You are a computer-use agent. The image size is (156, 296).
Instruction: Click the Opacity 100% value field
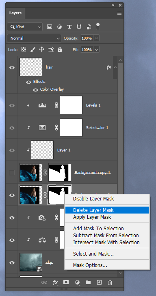pyautogui.click(x=87, y=38)
